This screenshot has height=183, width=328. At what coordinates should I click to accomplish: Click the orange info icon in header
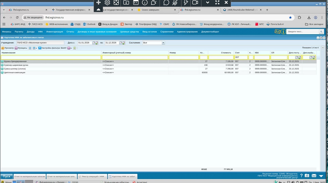click(x=283, y=32)
